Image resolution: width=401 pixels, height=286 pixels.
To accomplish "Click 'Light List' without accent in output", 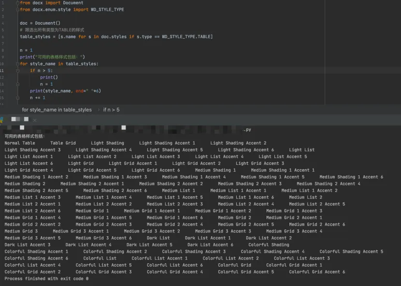I will tap(302, 150).
